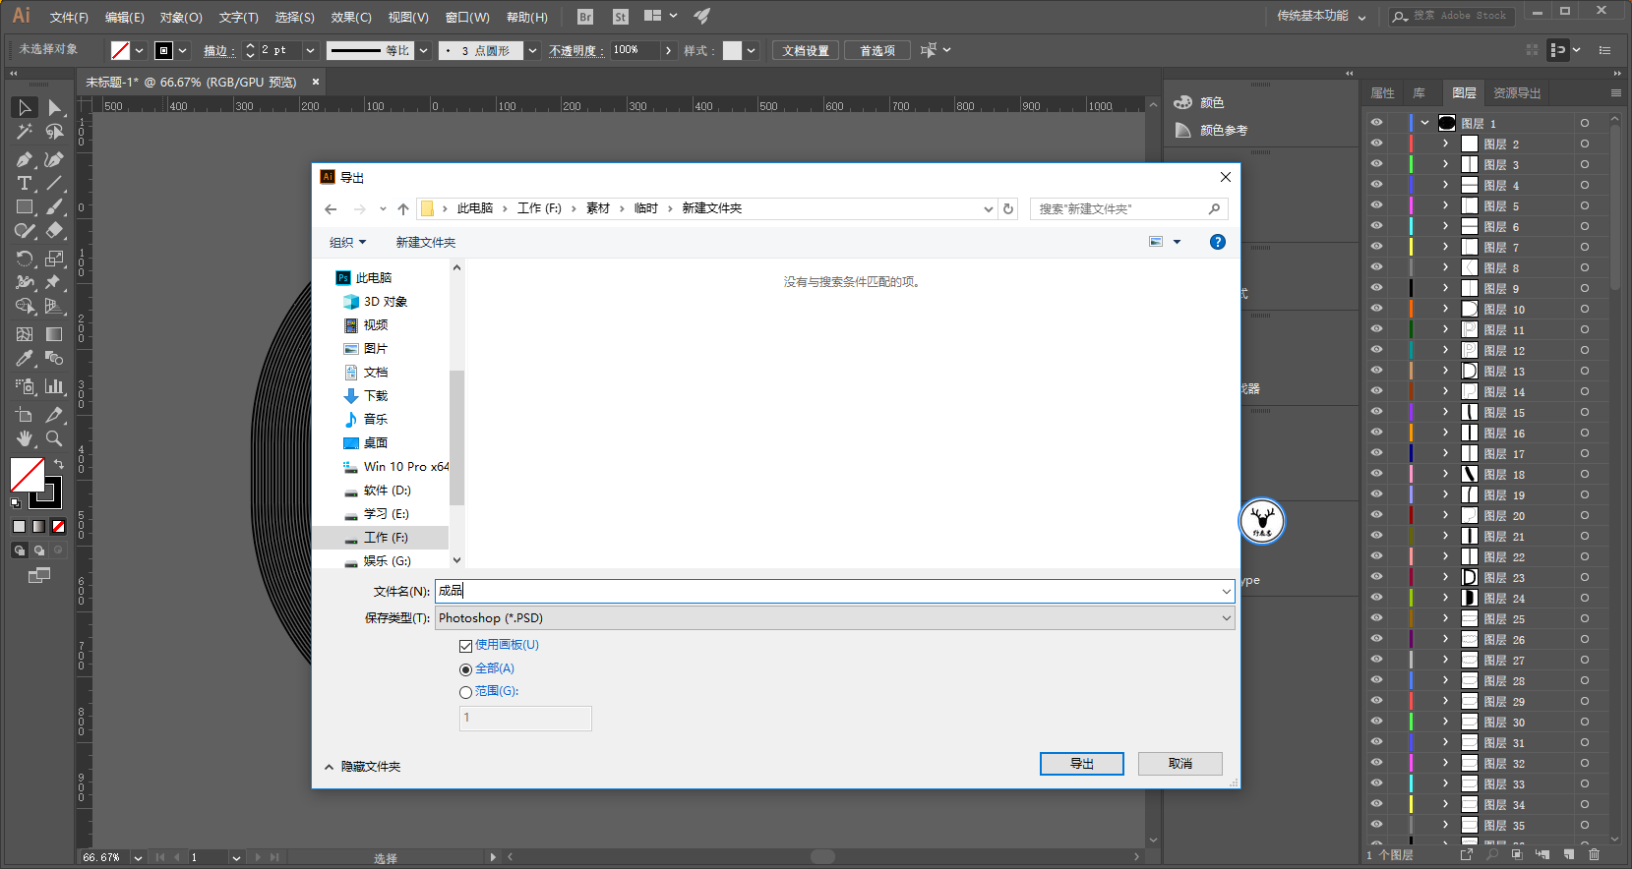The height and width of the screenshot is (869, 1632).
Task: Choose the Eyedropper tool
Action: pyautogui.click(x=25, y=359)
